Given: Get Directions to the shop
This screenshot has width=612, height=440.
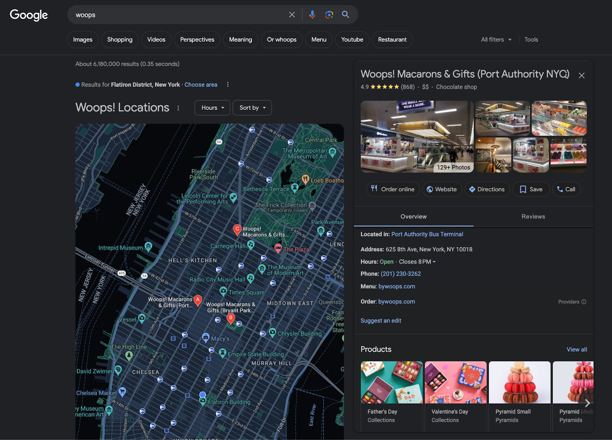Looking at the screenshot, I should (x=487, y=189).
